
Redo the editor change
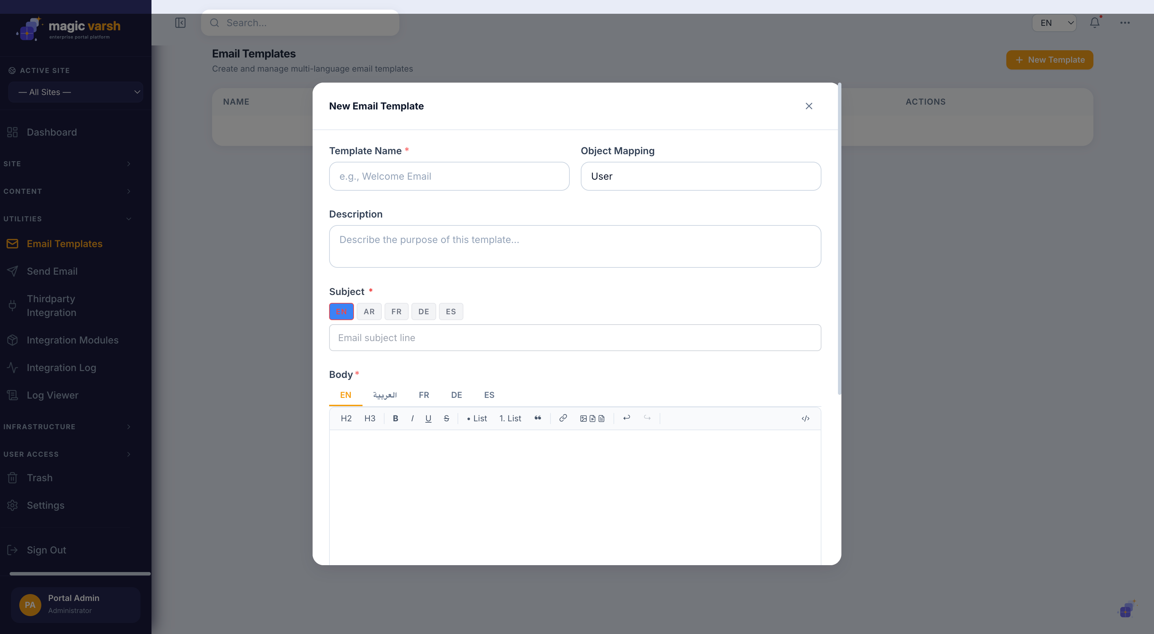tap(647, 418)
